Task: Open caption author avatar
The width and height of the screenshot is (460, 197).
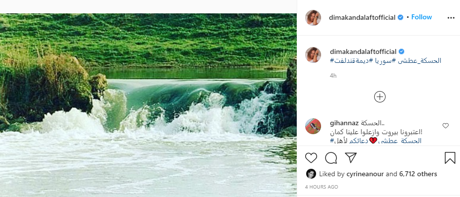Action: coord(313,55)
